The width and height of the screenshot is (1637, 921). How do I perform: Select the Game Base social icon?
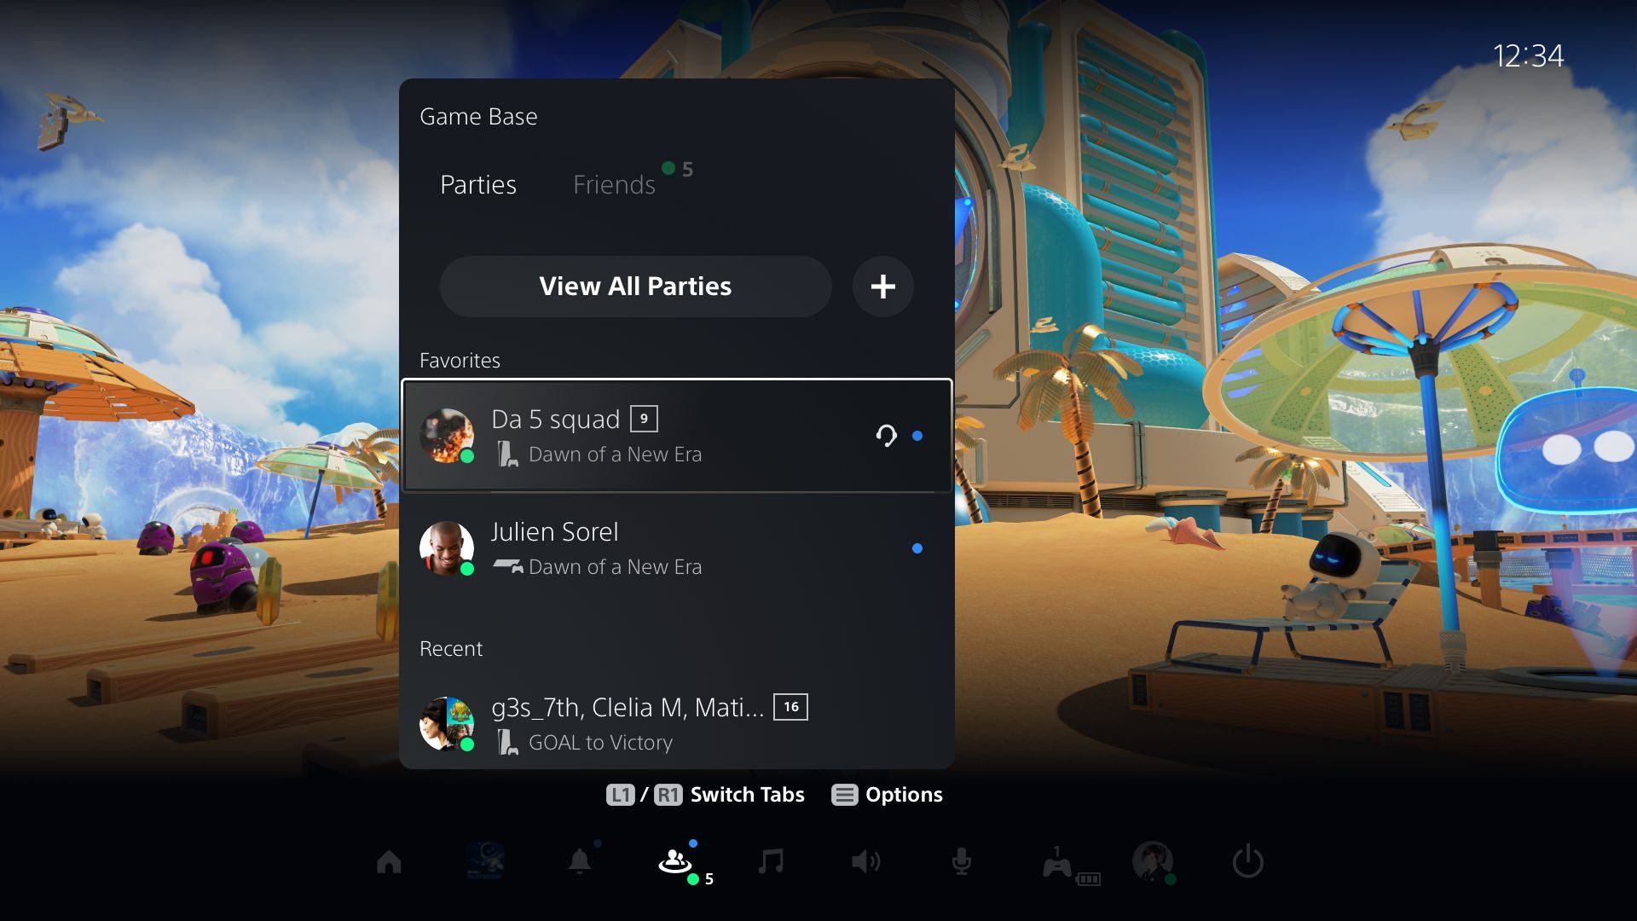pyautogui.click(x=676, y=860)
